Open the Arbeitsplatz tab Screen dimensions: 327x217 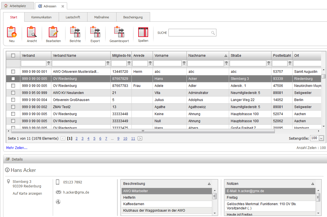[x=18, y=6]
